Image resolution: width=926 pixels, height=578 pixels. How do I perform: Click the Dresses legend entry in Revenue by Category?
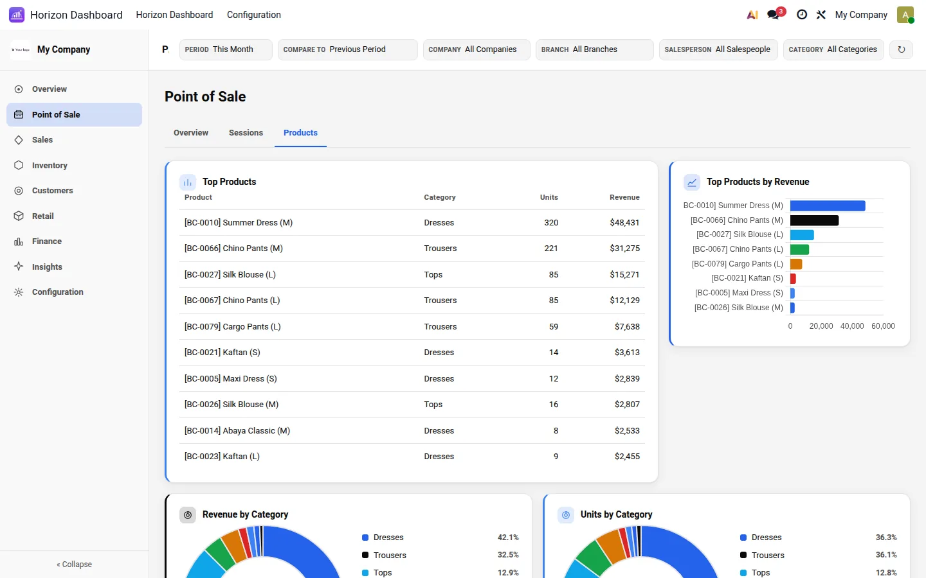pos(440,538)
